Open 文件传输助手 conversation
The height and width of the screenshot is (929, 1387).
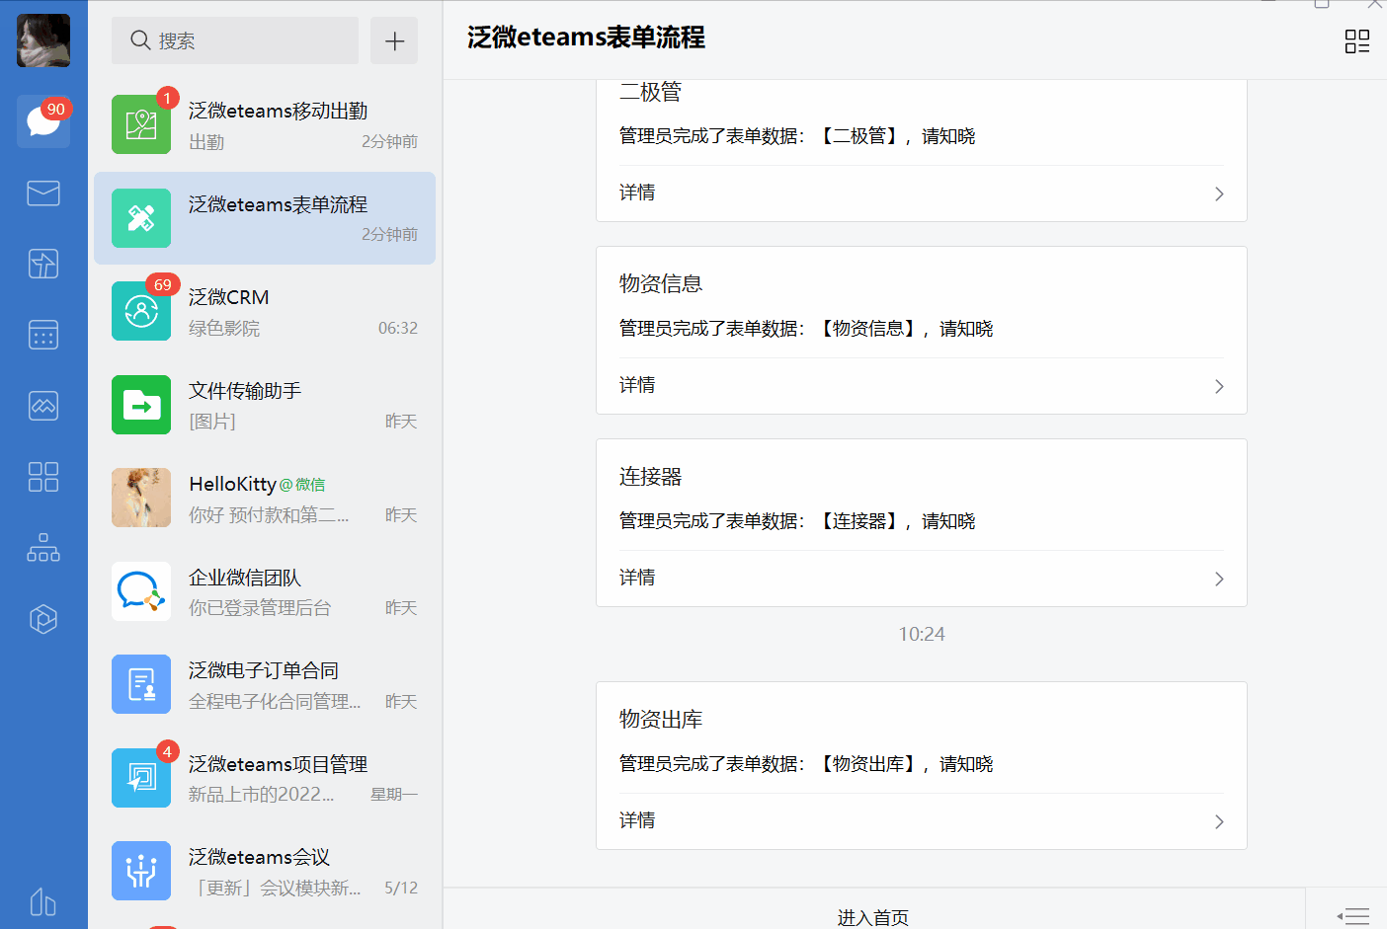[x=265, y=405]
